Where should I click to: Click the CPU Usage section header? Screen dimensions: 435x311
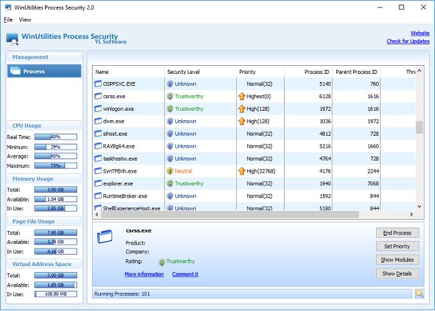pyautogui.click(x=44, y=126)
